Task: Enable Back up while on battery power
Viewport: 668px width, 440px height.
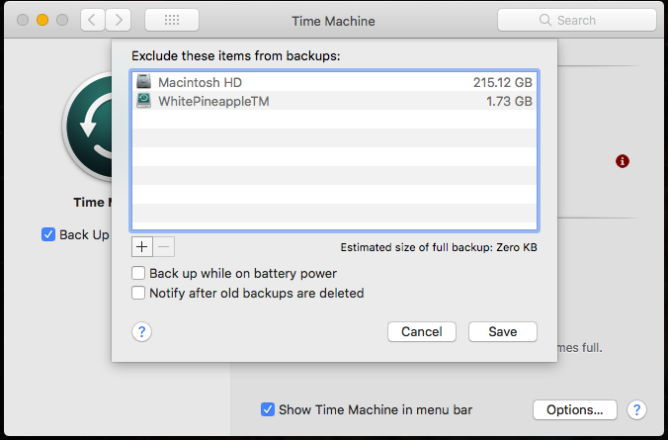Action: [139, 274]
